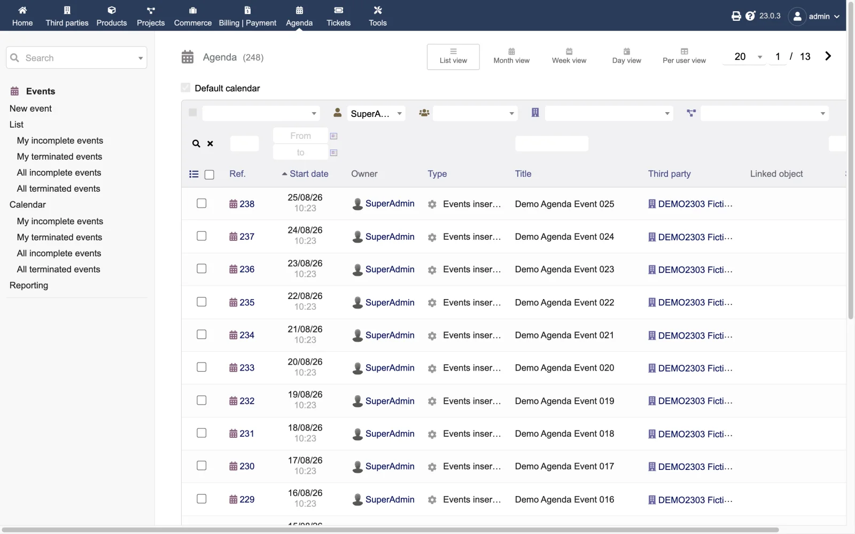The width and height of the screenshot is (855, 534).
Task: Expand the admin user menu
Action: click(x=814, y=16)
